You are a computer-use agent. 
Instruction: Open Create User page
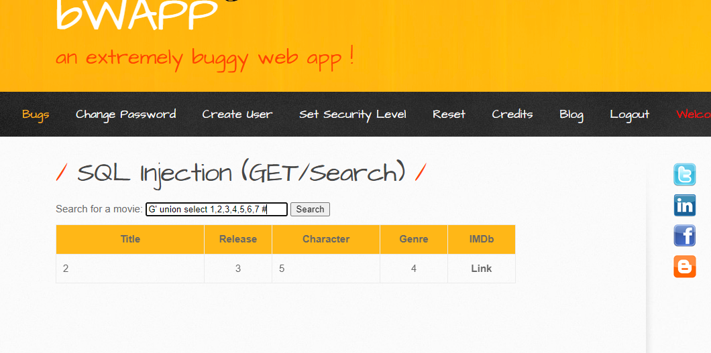pyautogui.click(x=237, y=115)
